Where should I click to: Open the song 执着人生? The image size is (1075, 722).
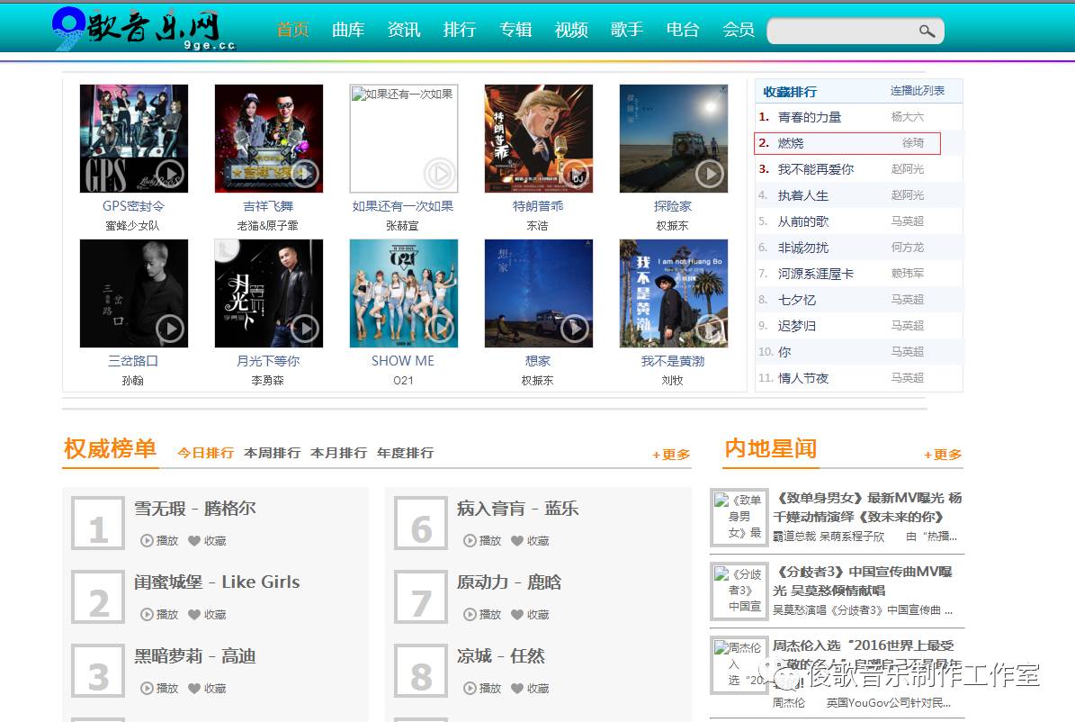click(802, 195)
